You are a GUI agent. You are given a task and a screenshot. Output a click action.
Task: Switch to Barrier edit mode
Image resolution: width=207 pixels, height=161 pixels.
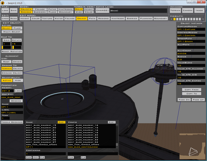(x=132, y=18)
